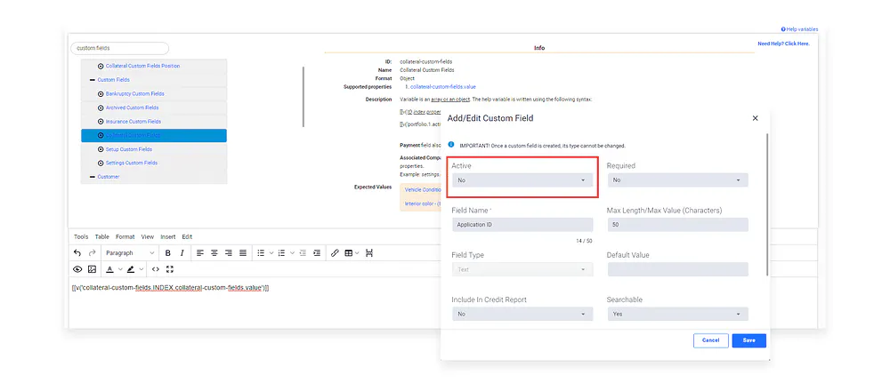Select Collateral Custom Fields Position

coord(142,66)
